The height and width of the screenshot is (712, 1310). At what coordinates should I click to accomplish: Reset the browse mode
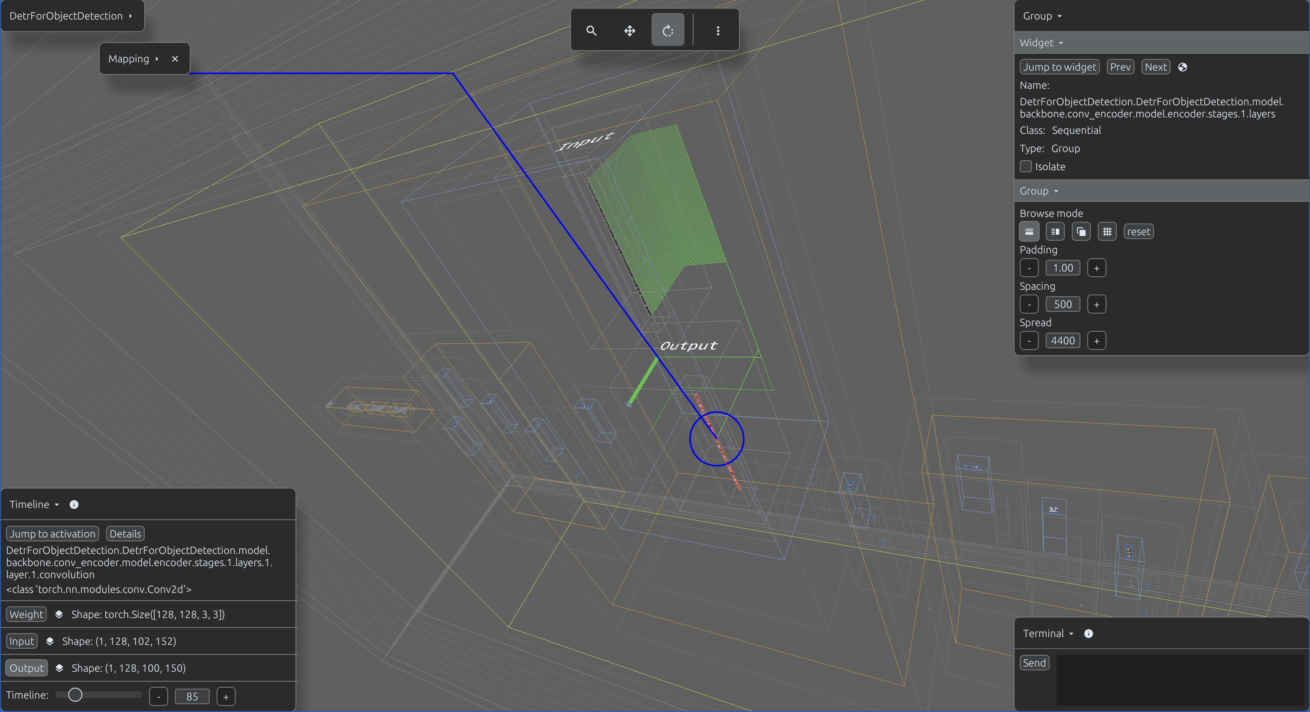coord(1138,232)
